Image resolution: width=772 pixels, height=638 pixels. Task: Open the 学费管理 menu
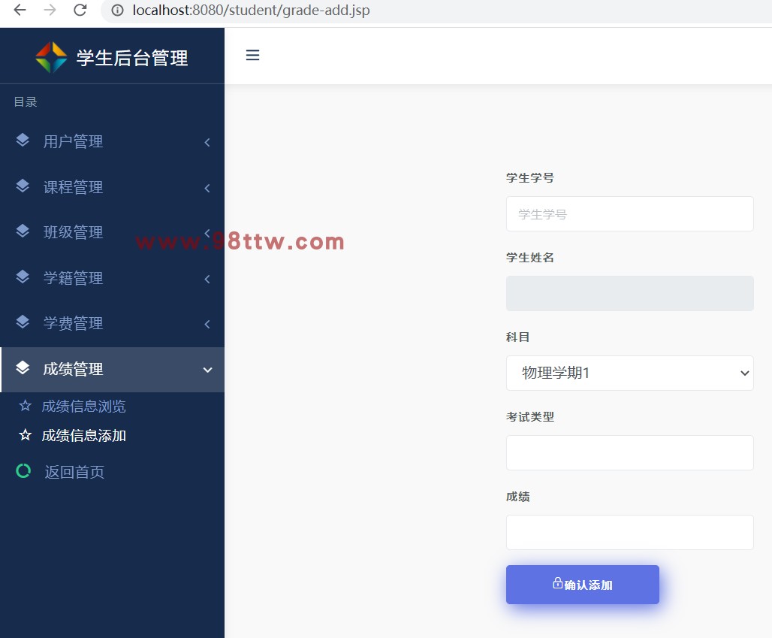[112, 324]
